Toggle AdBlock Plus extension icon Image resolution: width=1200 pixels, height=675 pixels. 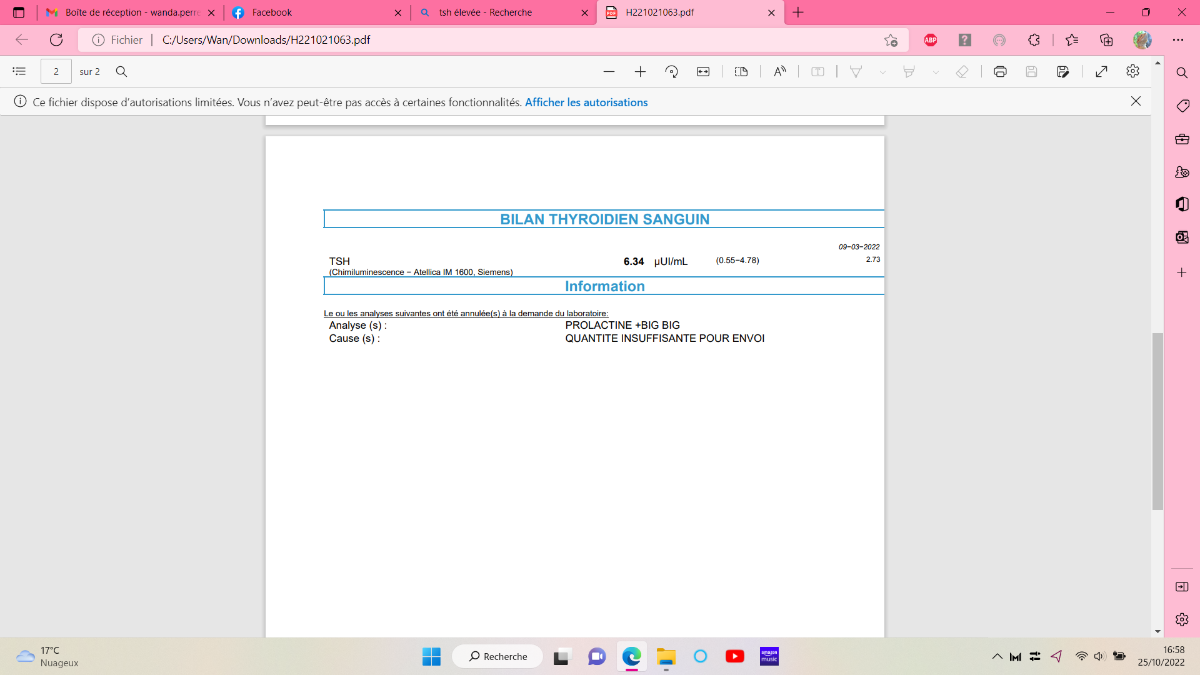coord(931,40)
